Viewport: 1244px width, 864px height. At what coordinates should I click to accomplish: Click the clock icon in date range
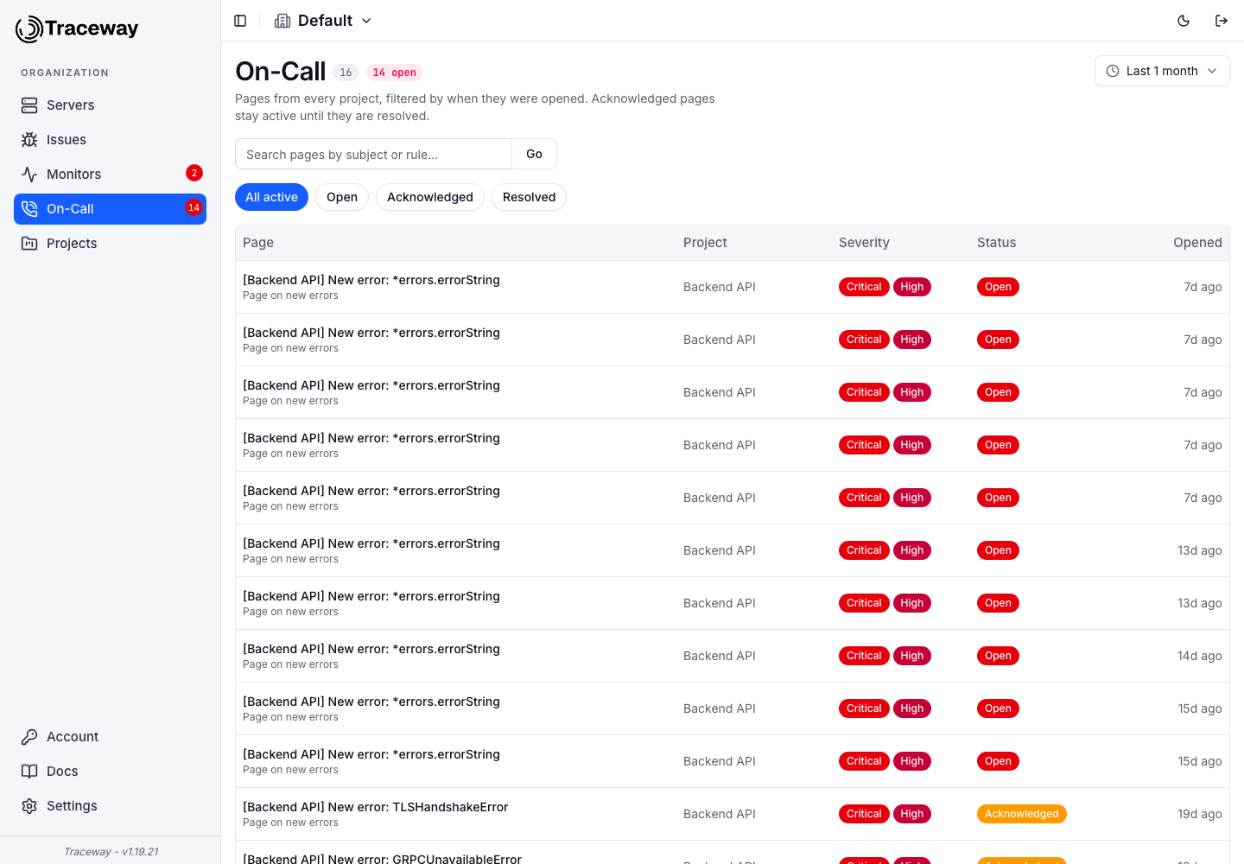coord(1113,71)
